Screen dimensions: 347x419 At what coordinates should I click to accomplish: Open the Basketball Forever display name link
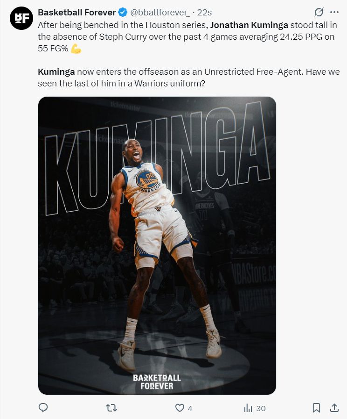[77, 12]
